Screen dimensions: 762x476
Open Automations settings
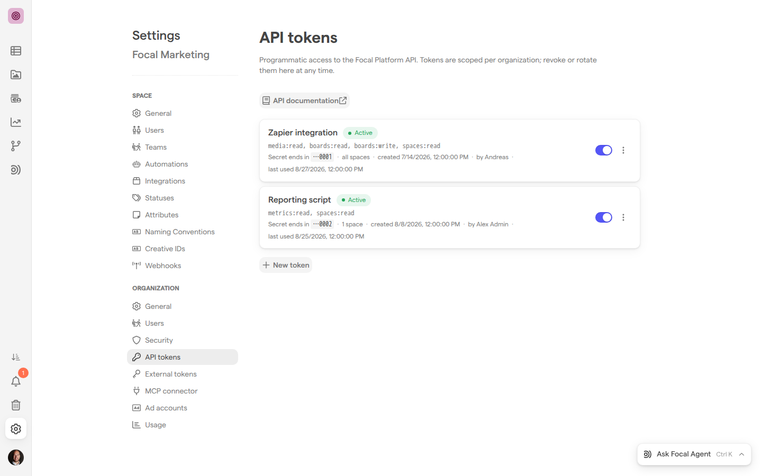pyautogui.click(x=183, y=164)
